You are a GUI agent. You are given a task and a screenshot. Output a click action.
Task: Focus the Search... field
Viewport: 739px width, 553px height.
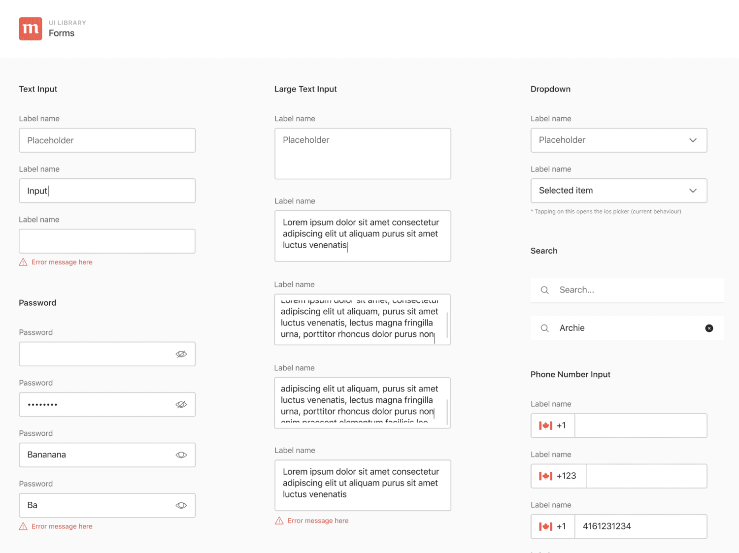coord(627,290)
